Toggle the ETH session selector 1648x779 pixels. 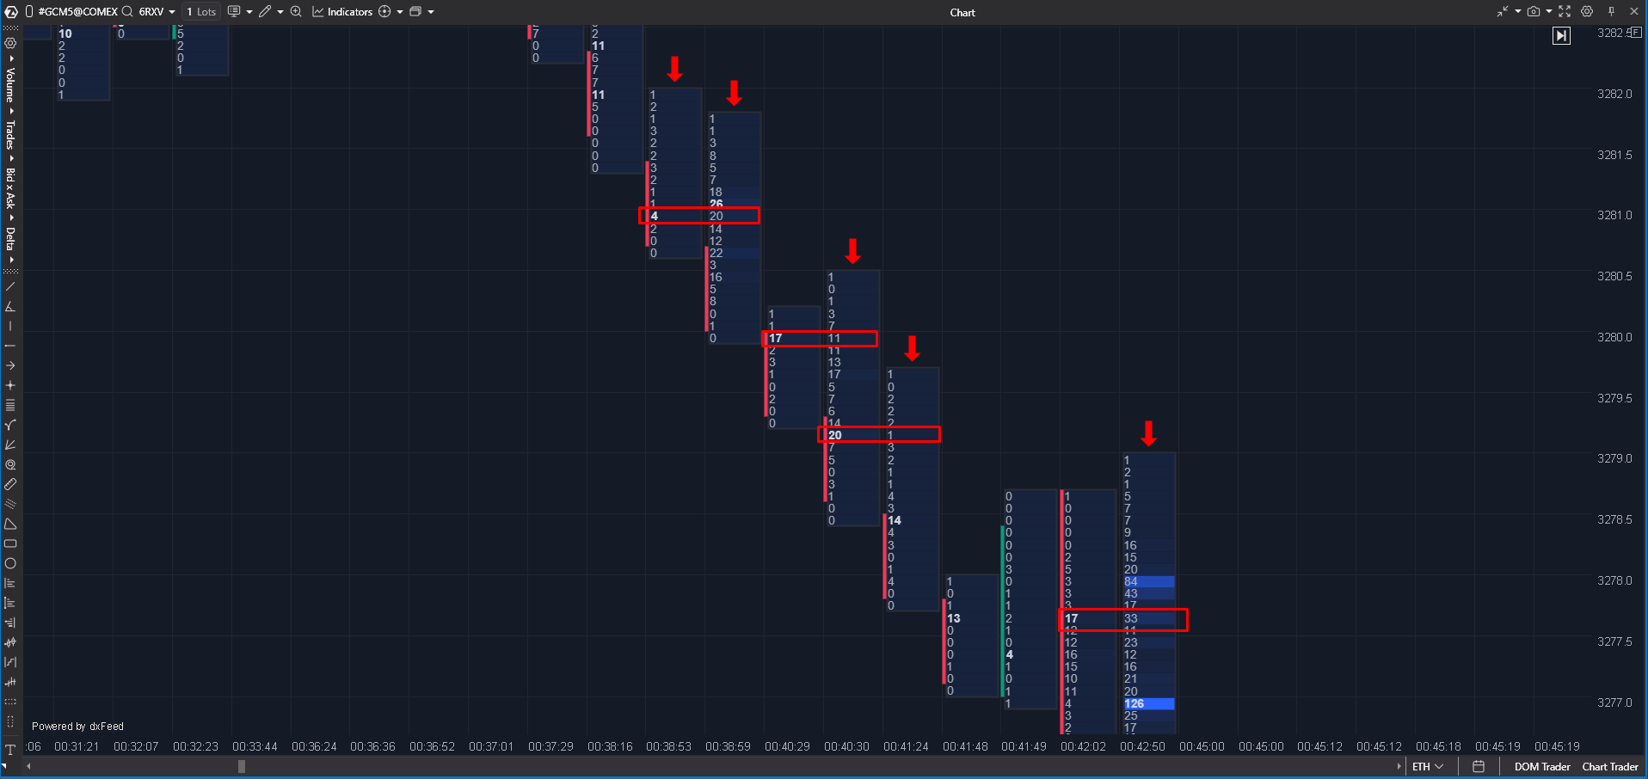[x=1427, y=767]
